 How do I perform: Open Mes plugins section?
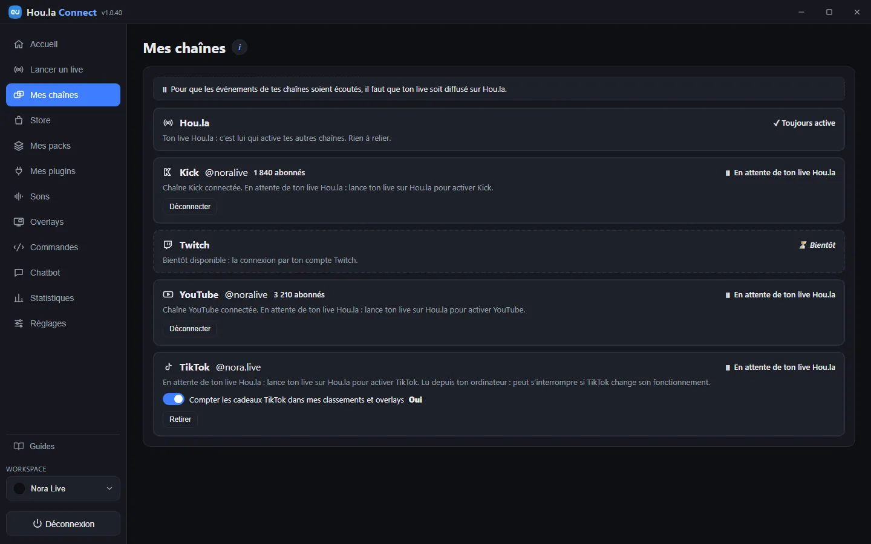tap(63, 171)
